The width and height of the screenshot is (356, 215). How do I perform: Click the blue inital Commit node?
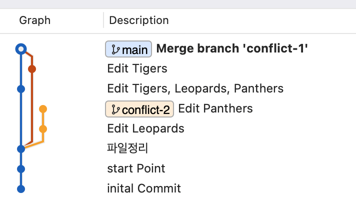(21, 189)
